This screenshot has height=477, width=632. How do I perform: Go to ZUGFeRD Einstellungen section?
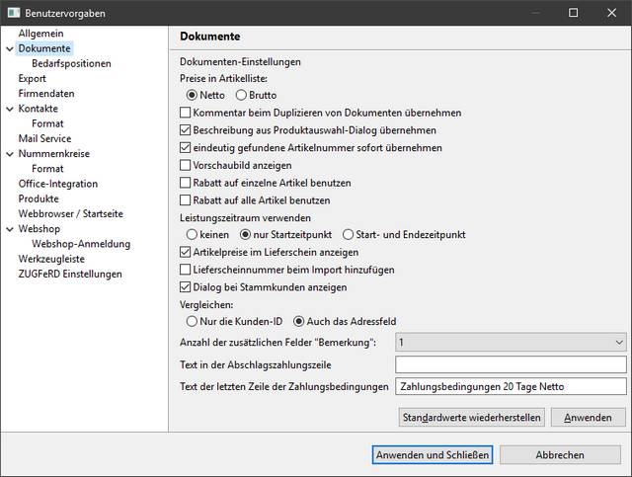pos(70,274)
